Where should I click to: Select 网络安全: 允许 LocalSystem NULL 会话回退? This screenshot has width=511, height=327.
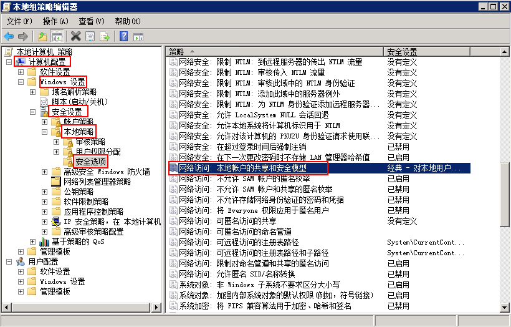tap(319, 115)
